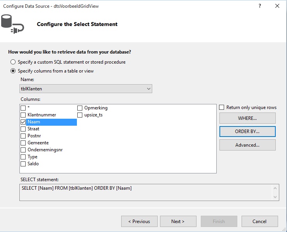Uncheck the Naam column checkbox
287x232 pixels.
coord(23,122)
